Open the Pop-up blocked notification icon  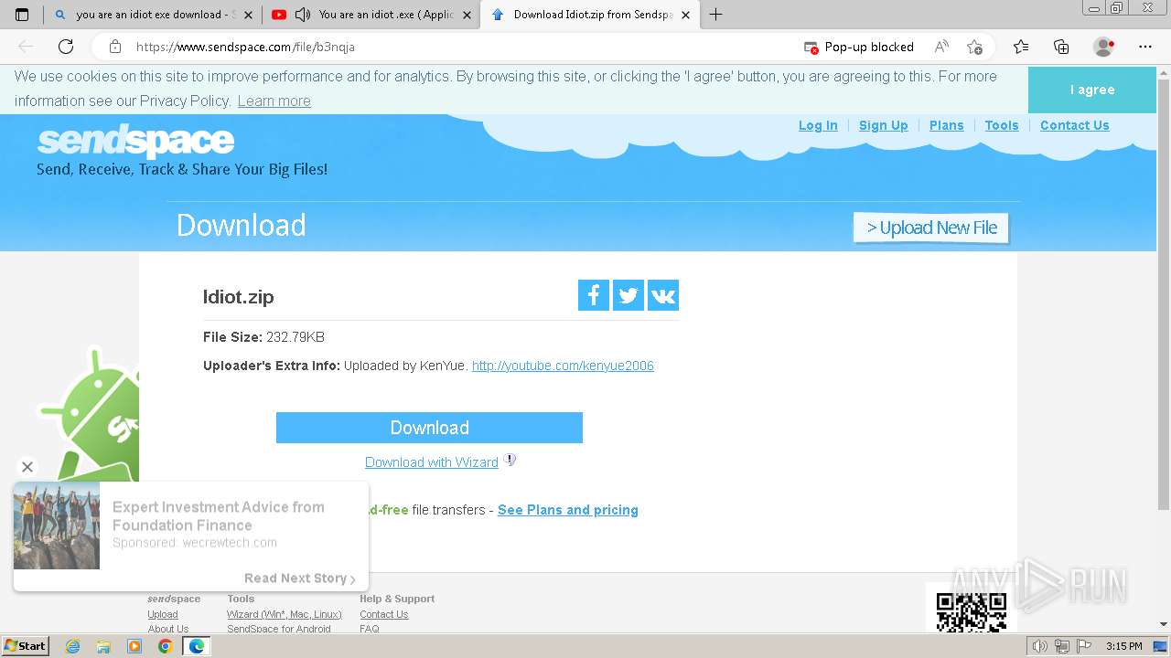click(x=811, y=47)
